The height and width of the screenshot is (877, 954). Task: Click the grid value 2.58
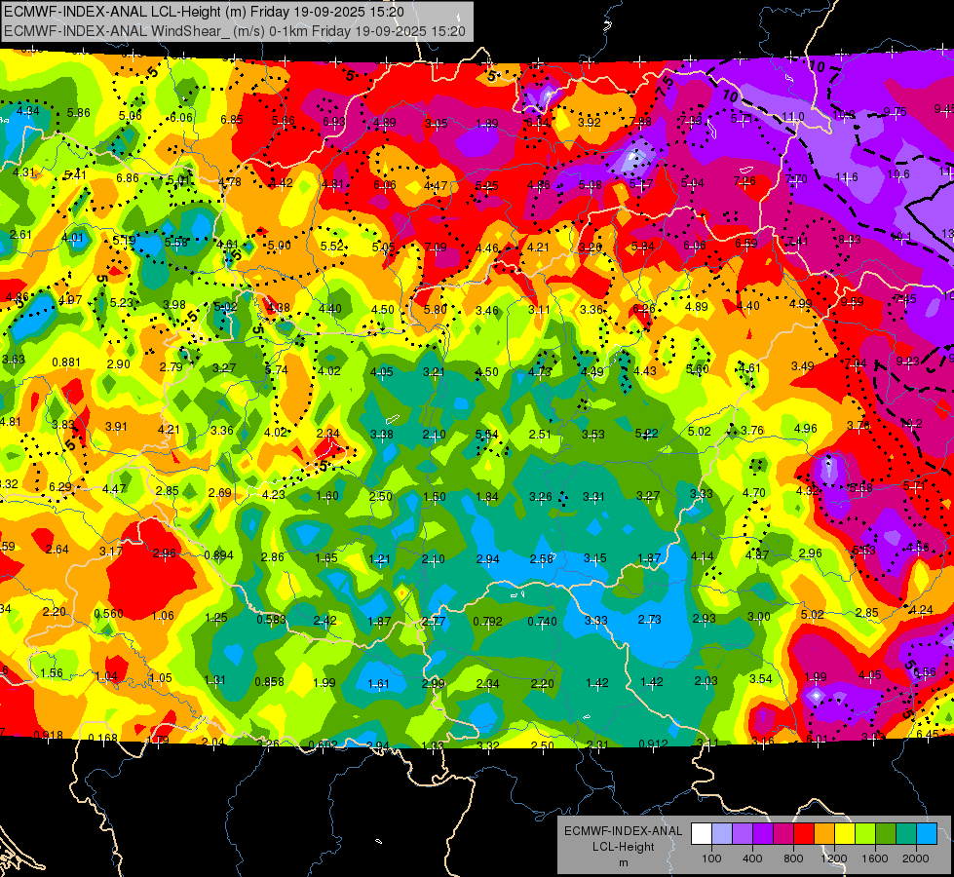pyautogui.click(x=542, y=558)
